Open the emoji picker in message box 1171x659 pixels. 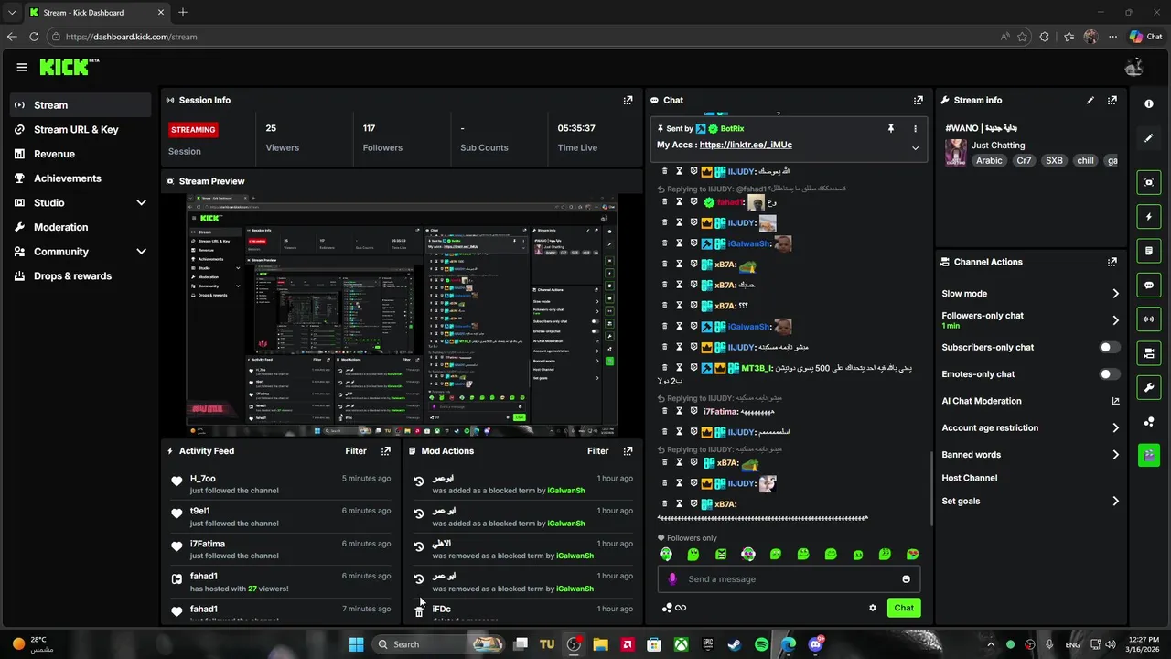pos(907,579)
